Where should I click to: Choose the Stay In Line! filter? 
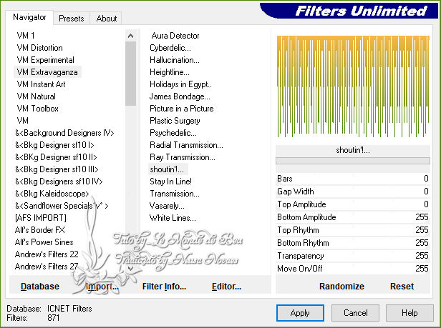click(x=170, y=181)
